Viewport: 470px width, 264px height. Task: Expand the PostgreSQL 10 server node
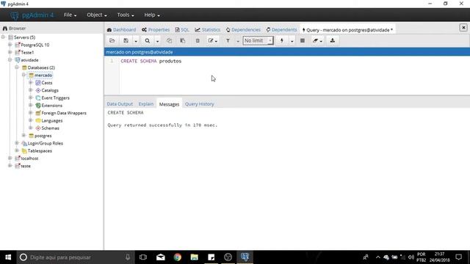point(10,45)
